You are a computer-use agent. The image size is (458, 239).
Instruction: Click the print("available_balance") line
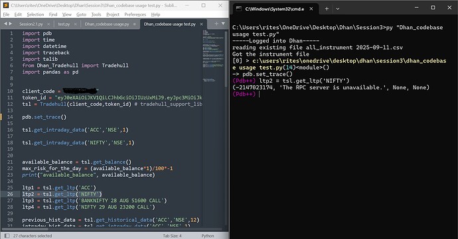[88, 175]
